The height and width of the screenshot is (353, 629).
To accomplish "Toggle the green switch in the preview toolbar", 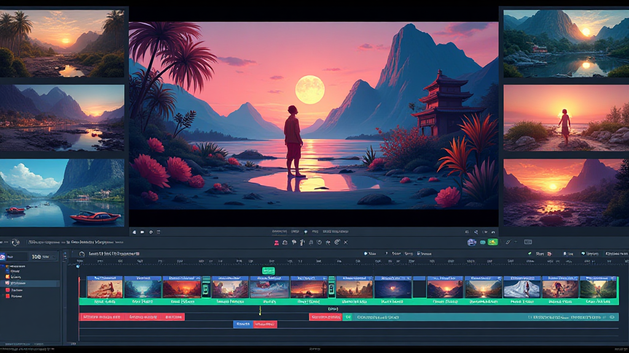I will [x=491, y=243].
